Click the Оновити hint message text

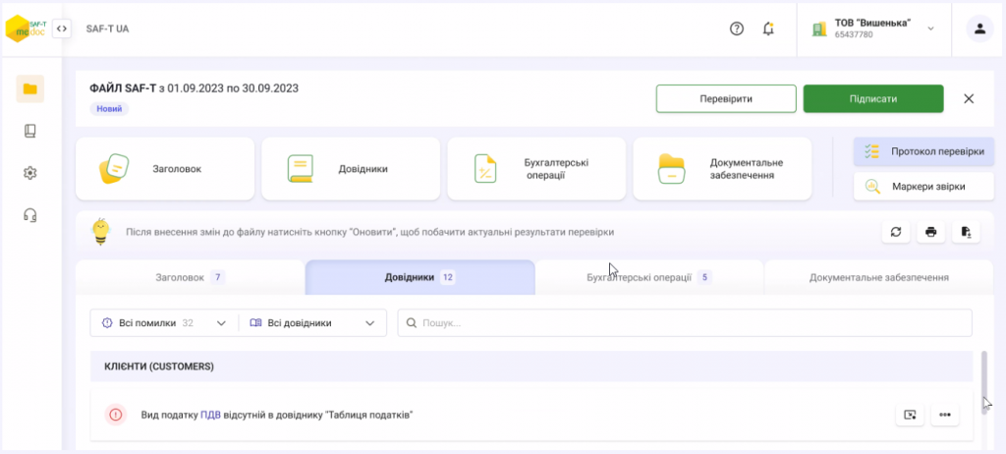coord(369,232)
